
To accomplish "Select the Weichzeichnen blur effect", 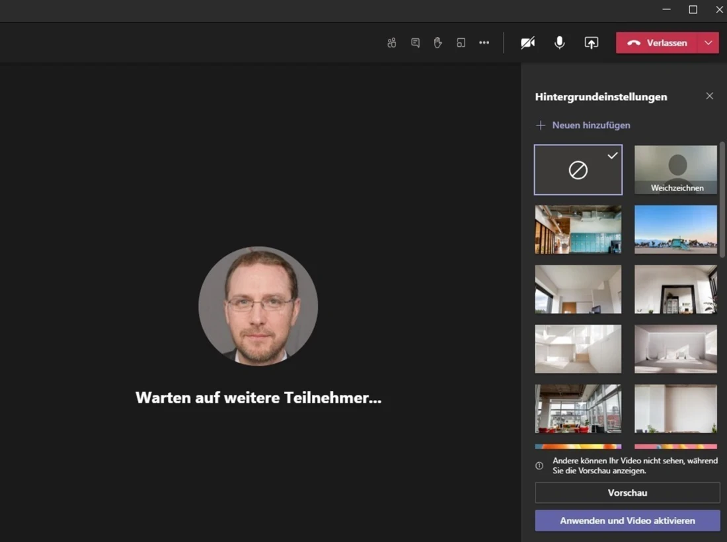I will point(675,169).
